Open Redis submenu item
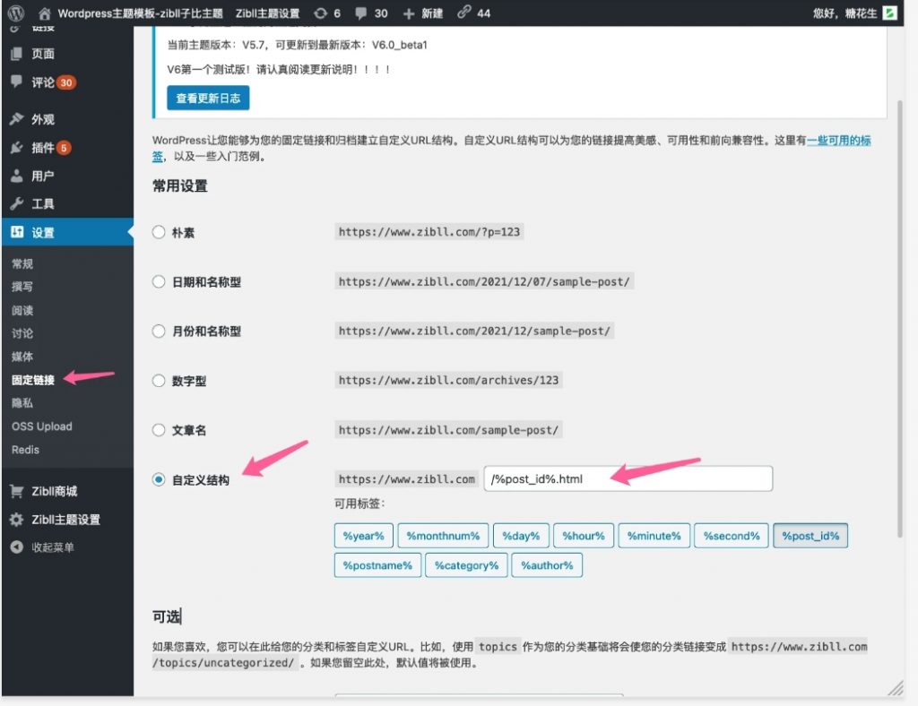 (x=25, y=450)
